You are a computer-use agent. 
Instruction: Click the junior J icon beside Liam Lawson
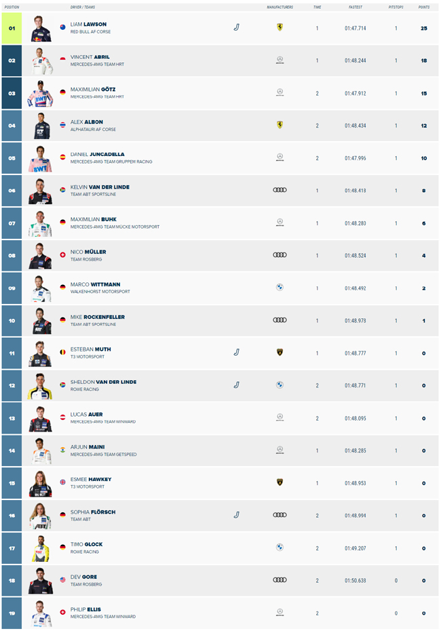tap(237, 27)
